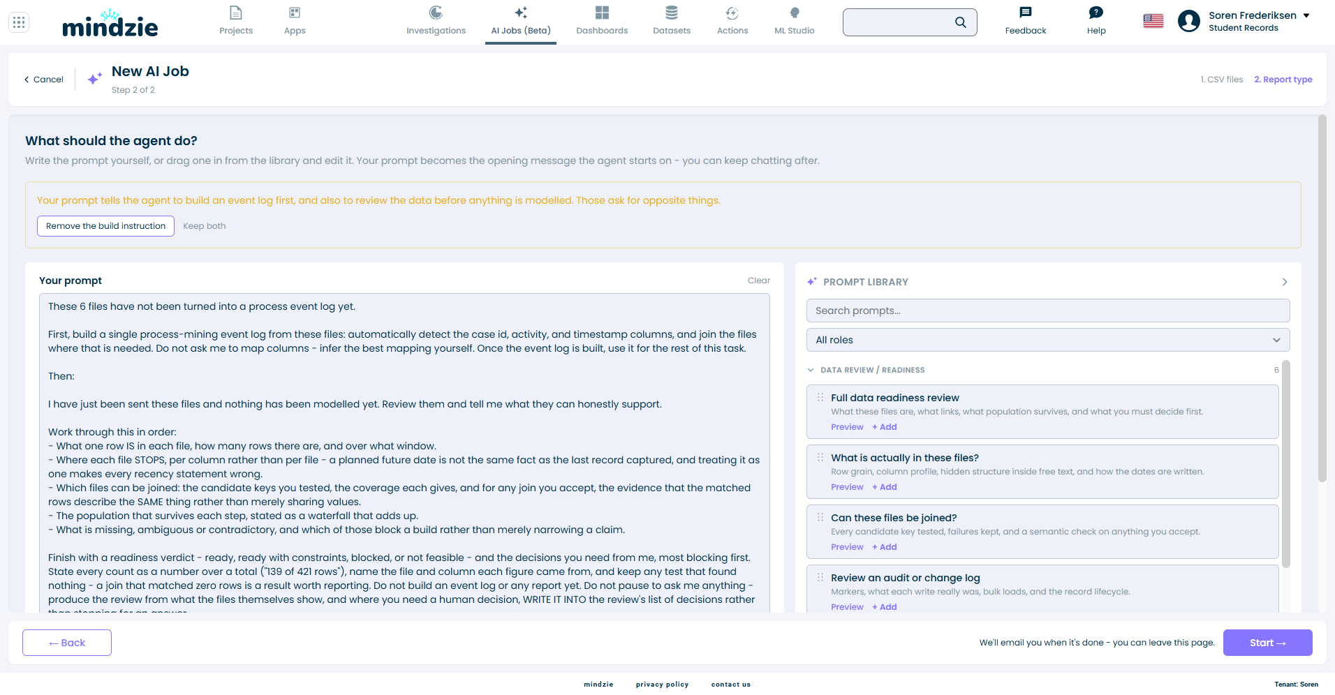Click Remove the build instruction button
The width and height of the screenshot is (1335, 695).
point(105,226)
